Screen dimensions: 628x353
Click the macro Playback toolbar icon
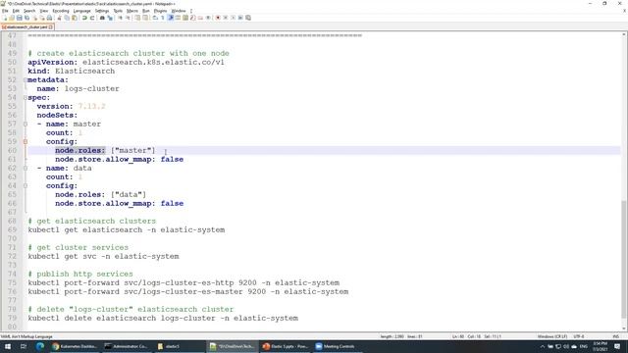coord(234,18)
